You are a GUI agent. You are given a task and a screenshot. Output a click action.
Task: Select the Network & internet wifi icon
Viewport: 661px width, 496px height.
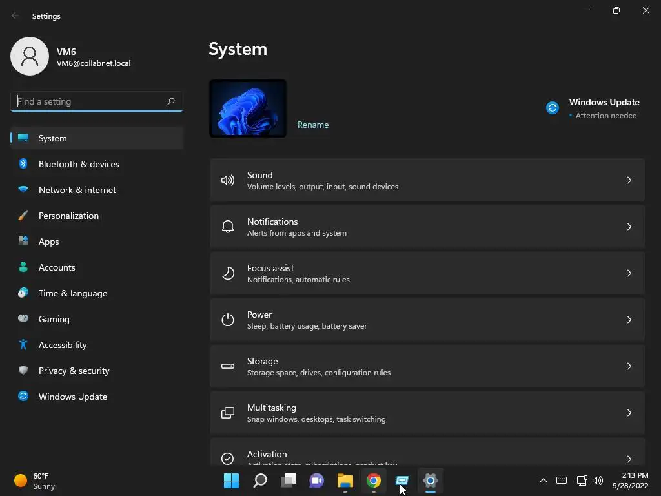(23, 189)
